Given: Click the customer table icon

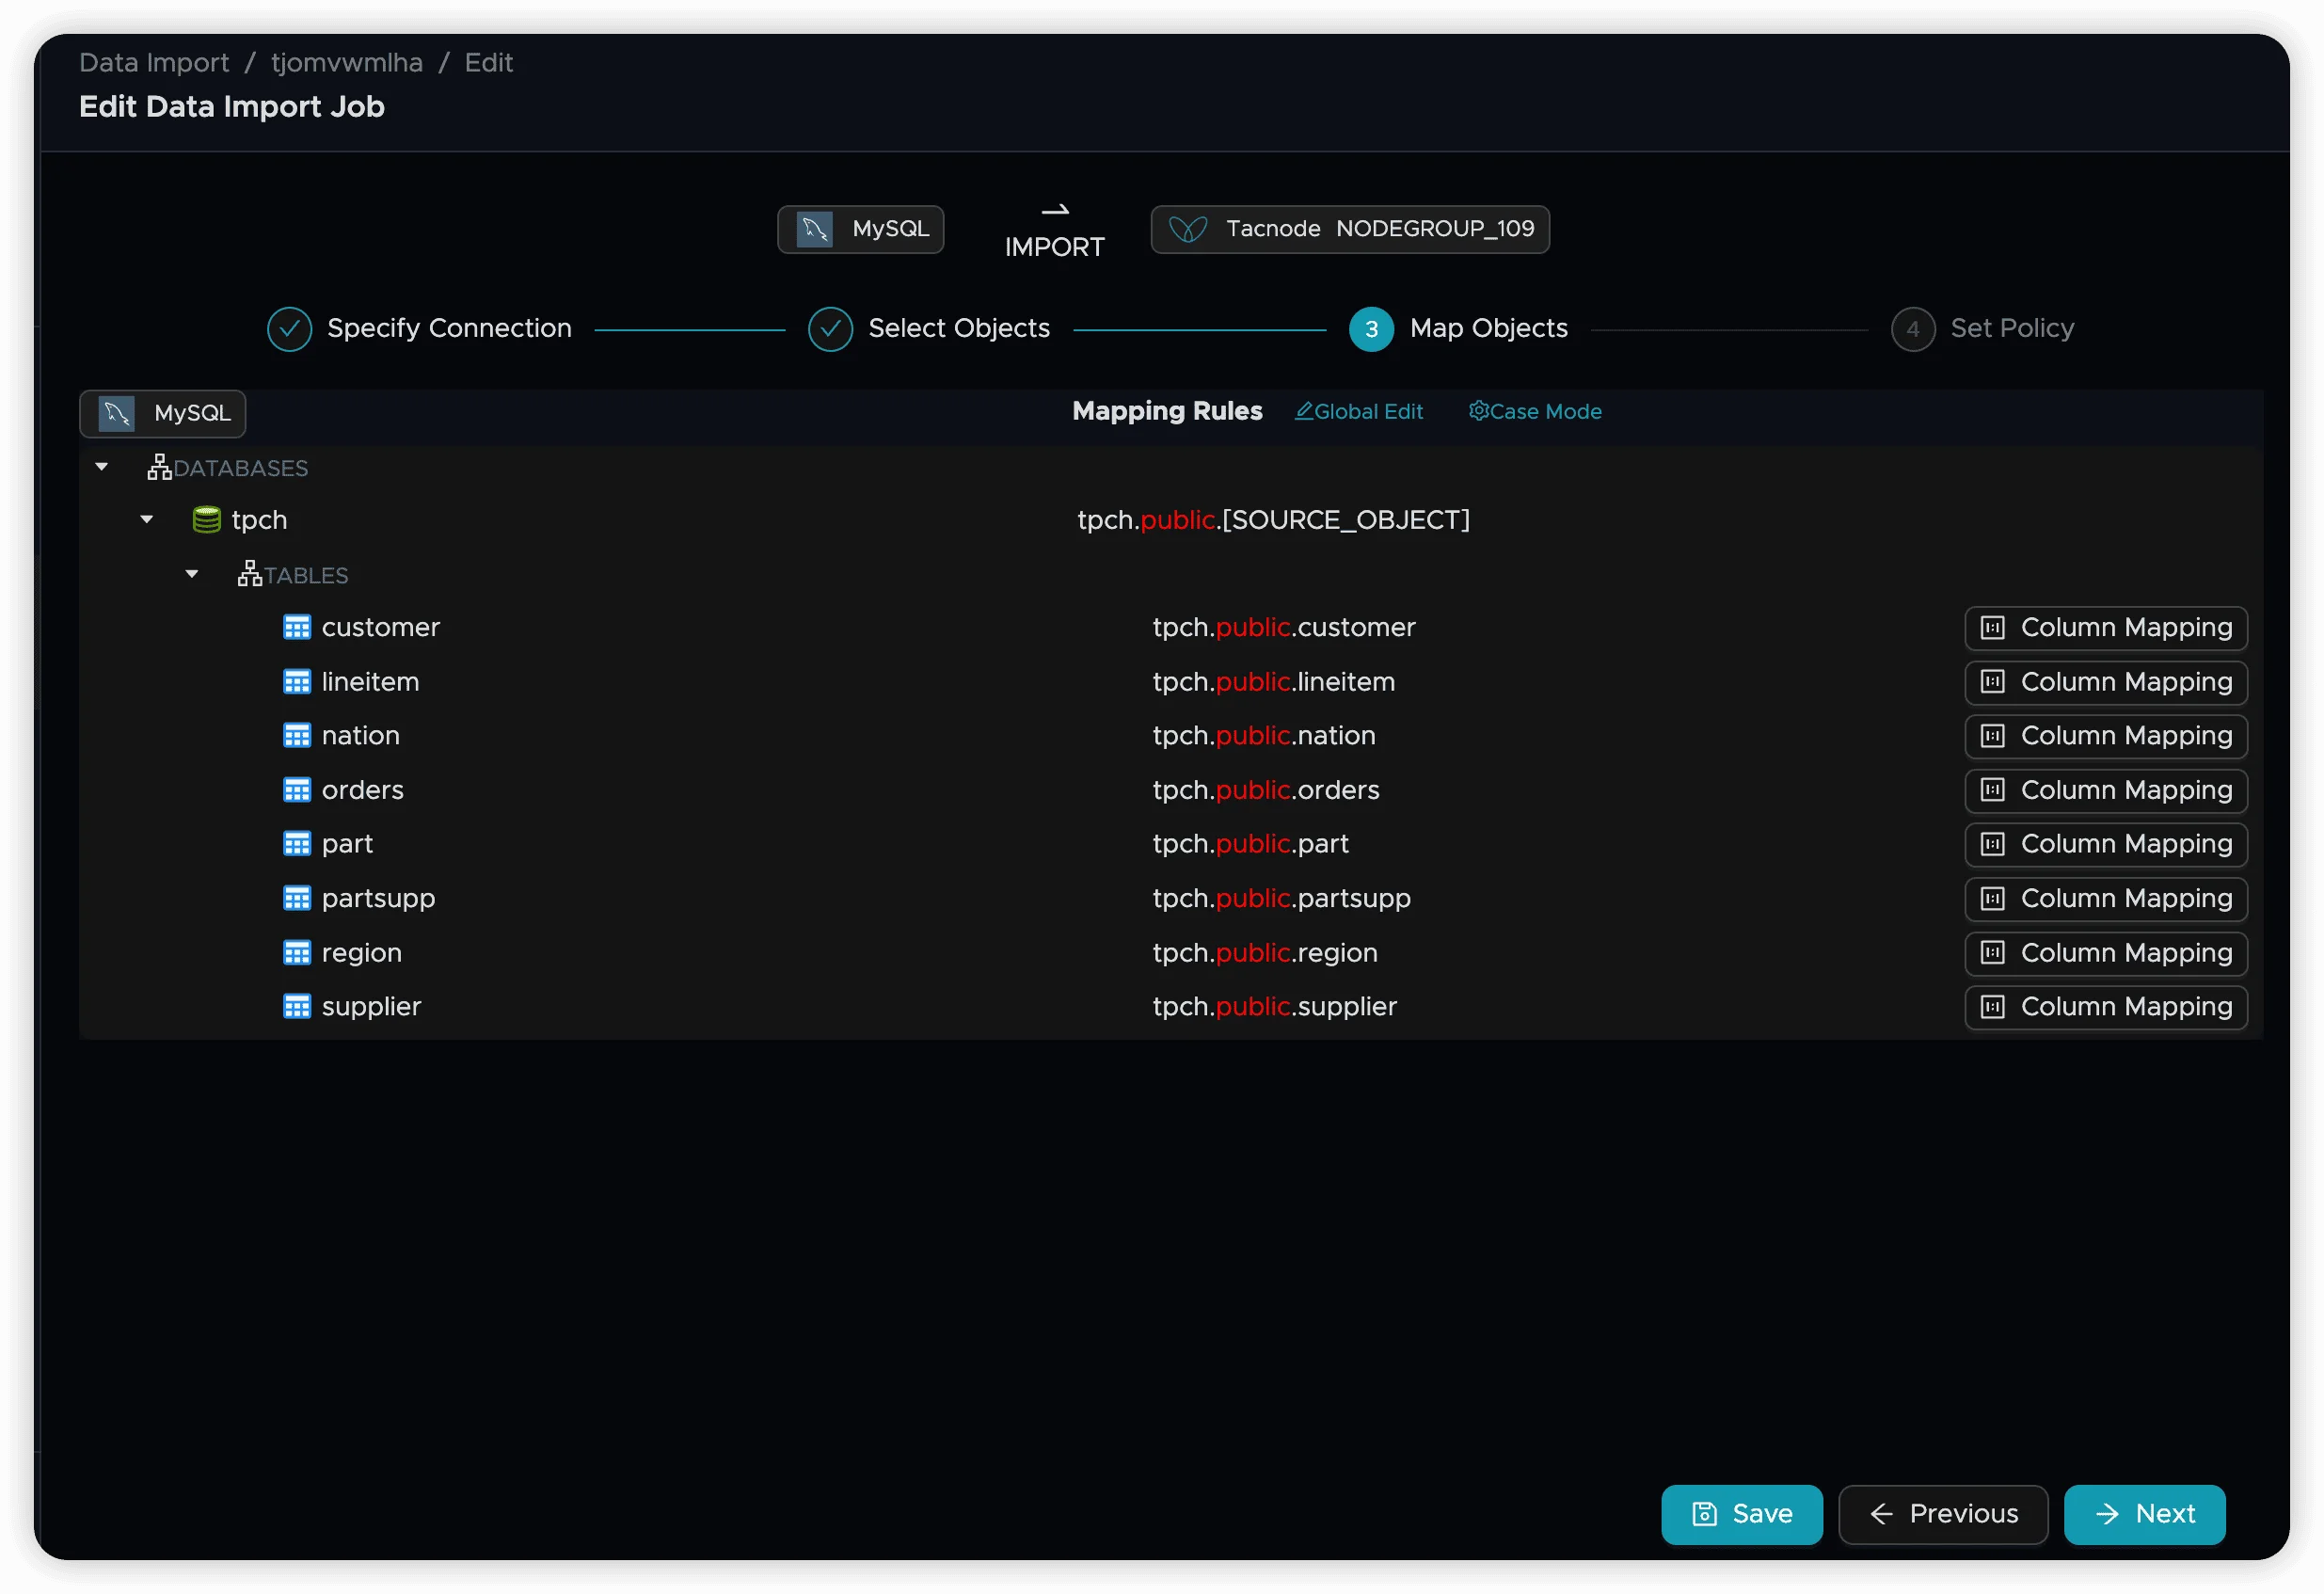Looking at the screenshot, I should 297,627.
